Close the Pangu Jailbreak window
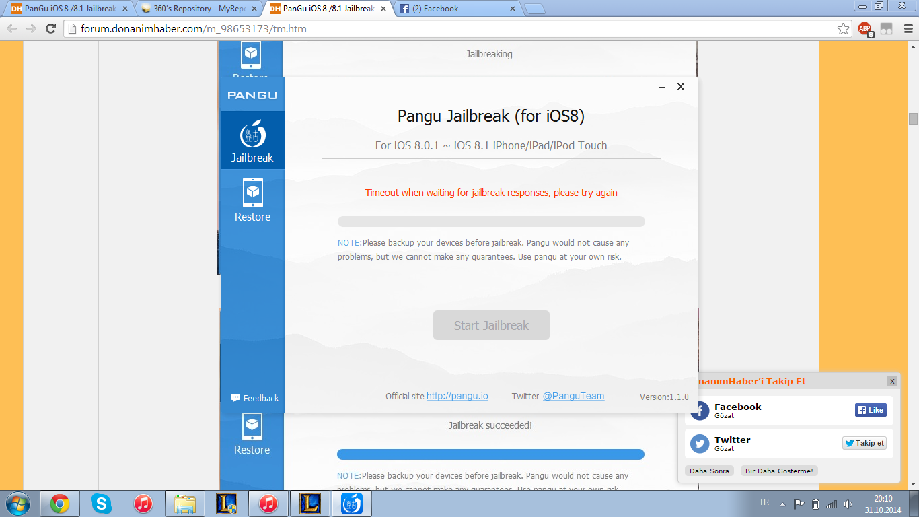 (681, 87)
